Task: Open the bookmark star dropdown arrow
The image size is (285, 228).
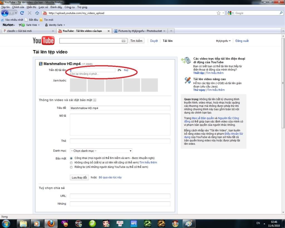Action: point(223,13)
